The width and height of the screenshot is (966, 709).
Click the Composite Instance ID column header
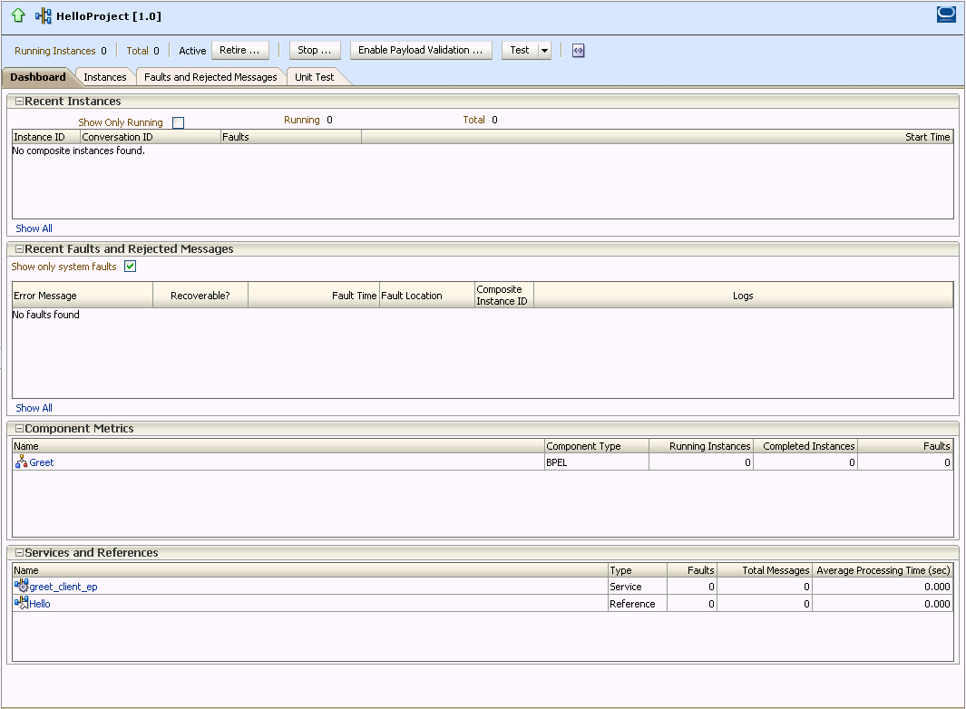(504, 295)
